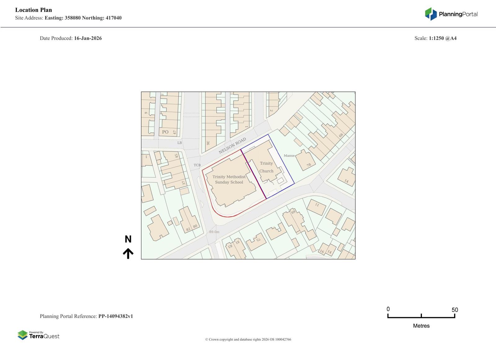Screen dimensions: 496x351
Task: Click the metres scale bar
Action: click(421, 316)
